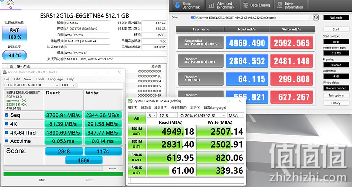Open the Data Erasing tab
The width and height of the screenshot is (352, 187).
257,5
